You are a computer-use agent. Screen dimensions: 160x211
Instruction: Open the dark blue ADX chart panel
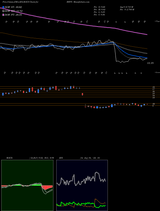(82, 185)
